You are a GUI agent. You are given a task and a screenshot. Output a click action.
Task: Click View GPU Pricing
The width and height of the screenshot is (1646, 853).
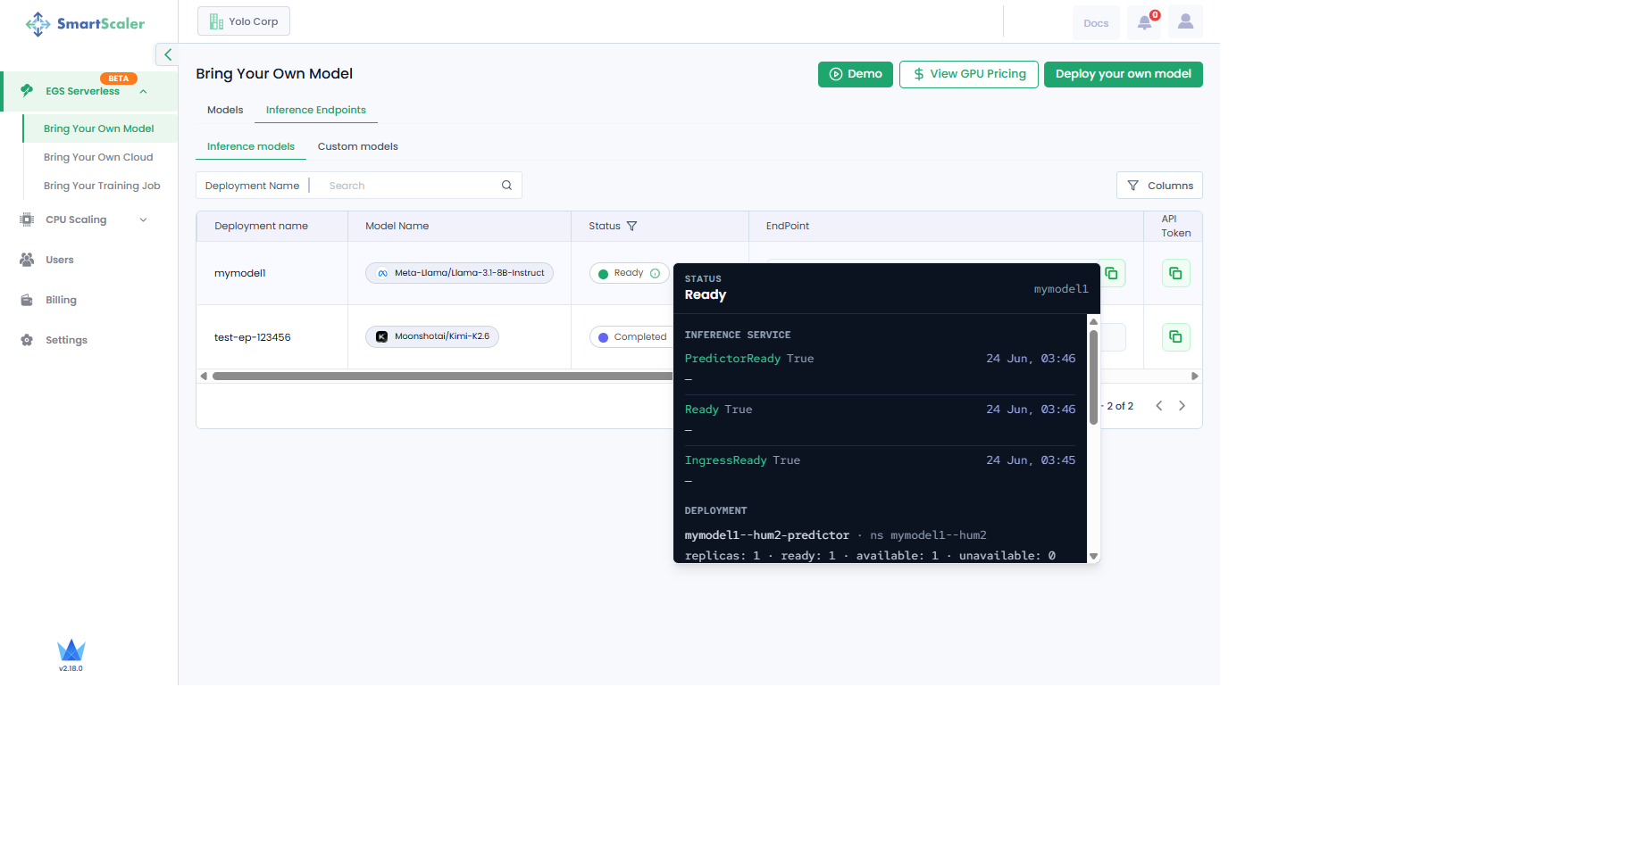pos(969,74)
